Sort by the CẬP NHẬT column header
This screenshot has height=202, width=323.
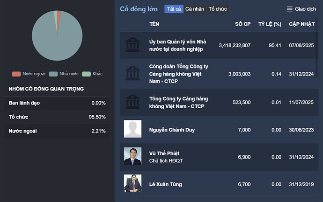point(302,24)
